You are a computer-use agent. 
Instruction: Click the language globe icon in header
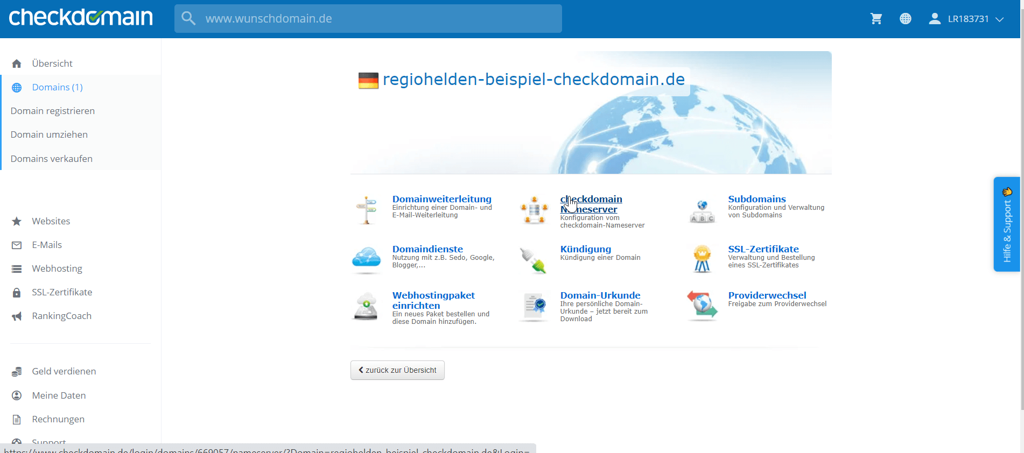[x=906, y=19]
